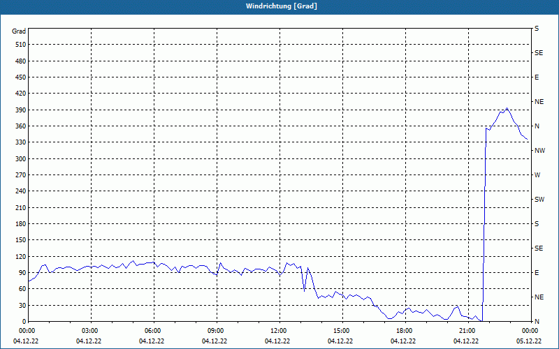Select the 390 degree tick label

(21, 110)
